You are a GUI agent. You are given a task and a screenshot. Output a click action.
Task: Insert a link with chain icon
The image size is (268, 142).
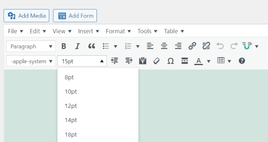(x=192, y=46)
